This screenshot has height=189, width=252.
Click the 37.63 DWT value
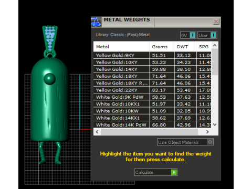[x=184, y=97]
